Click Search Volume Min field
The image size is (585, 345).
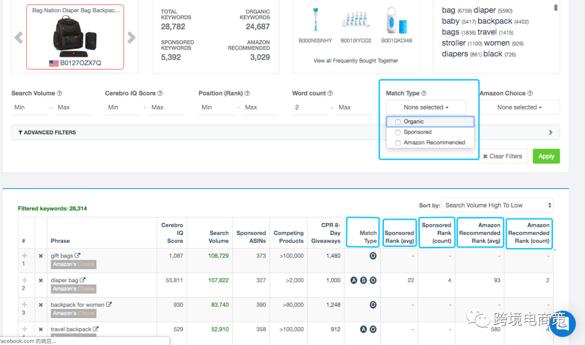[29, 107]
